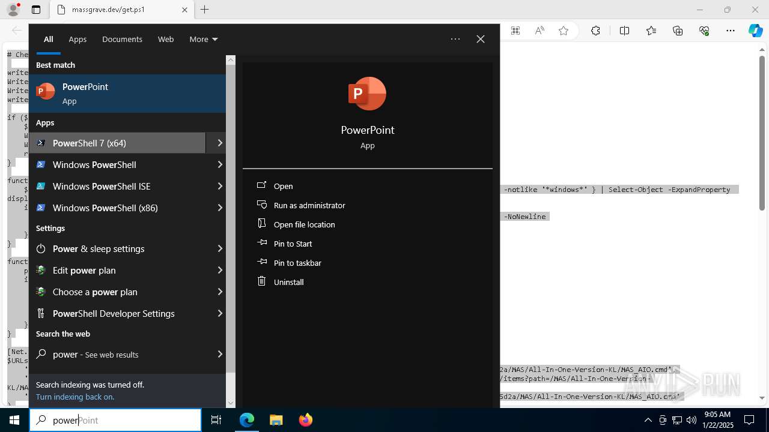769x432 pixels.
Task: Click the Edit power plan icon
Action: 41,270
